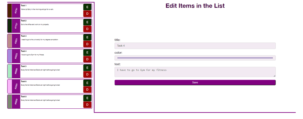Edit Task 2 with its E button
Image resolution: width=303 pixels, height=119 pixels.
coord(87,22)
